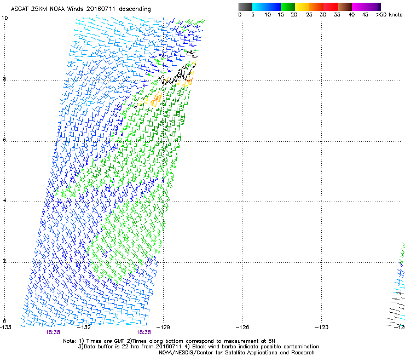This screenshot has width=405, height=356.
Task: Click longitude label -123 on bottom axis
Action: 322,328
